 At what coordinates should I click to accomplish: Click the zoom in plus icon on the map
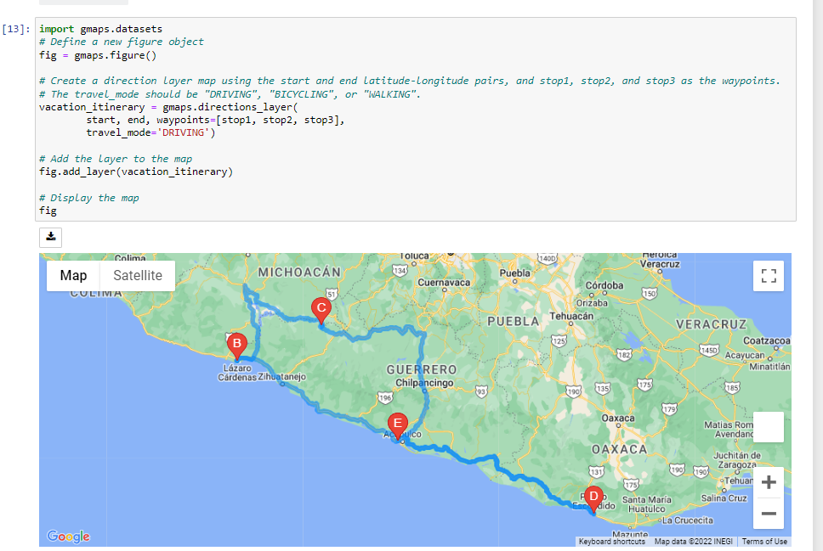pos(769,481)
